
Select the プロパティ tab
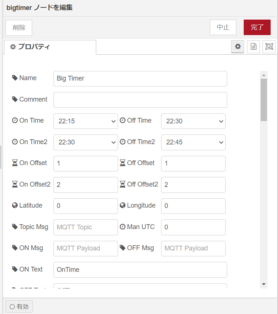click(50, 47)
